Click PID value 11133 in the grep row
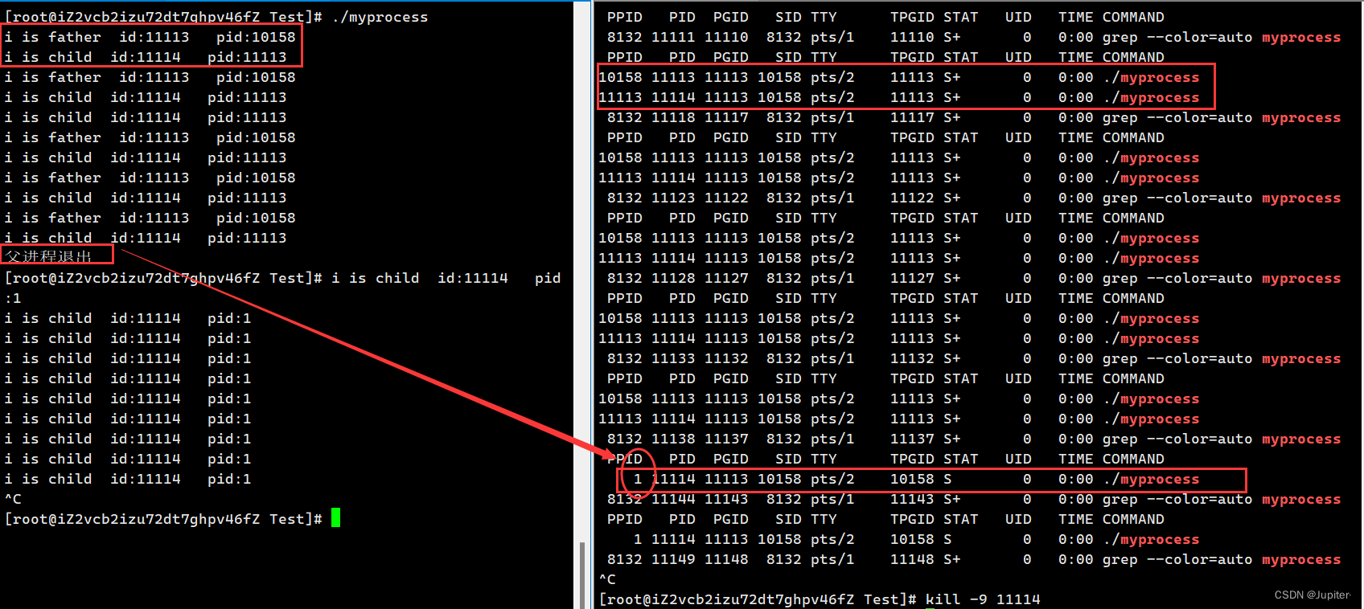The width and height of the screenshot is (1364, 609). (673, 358)
